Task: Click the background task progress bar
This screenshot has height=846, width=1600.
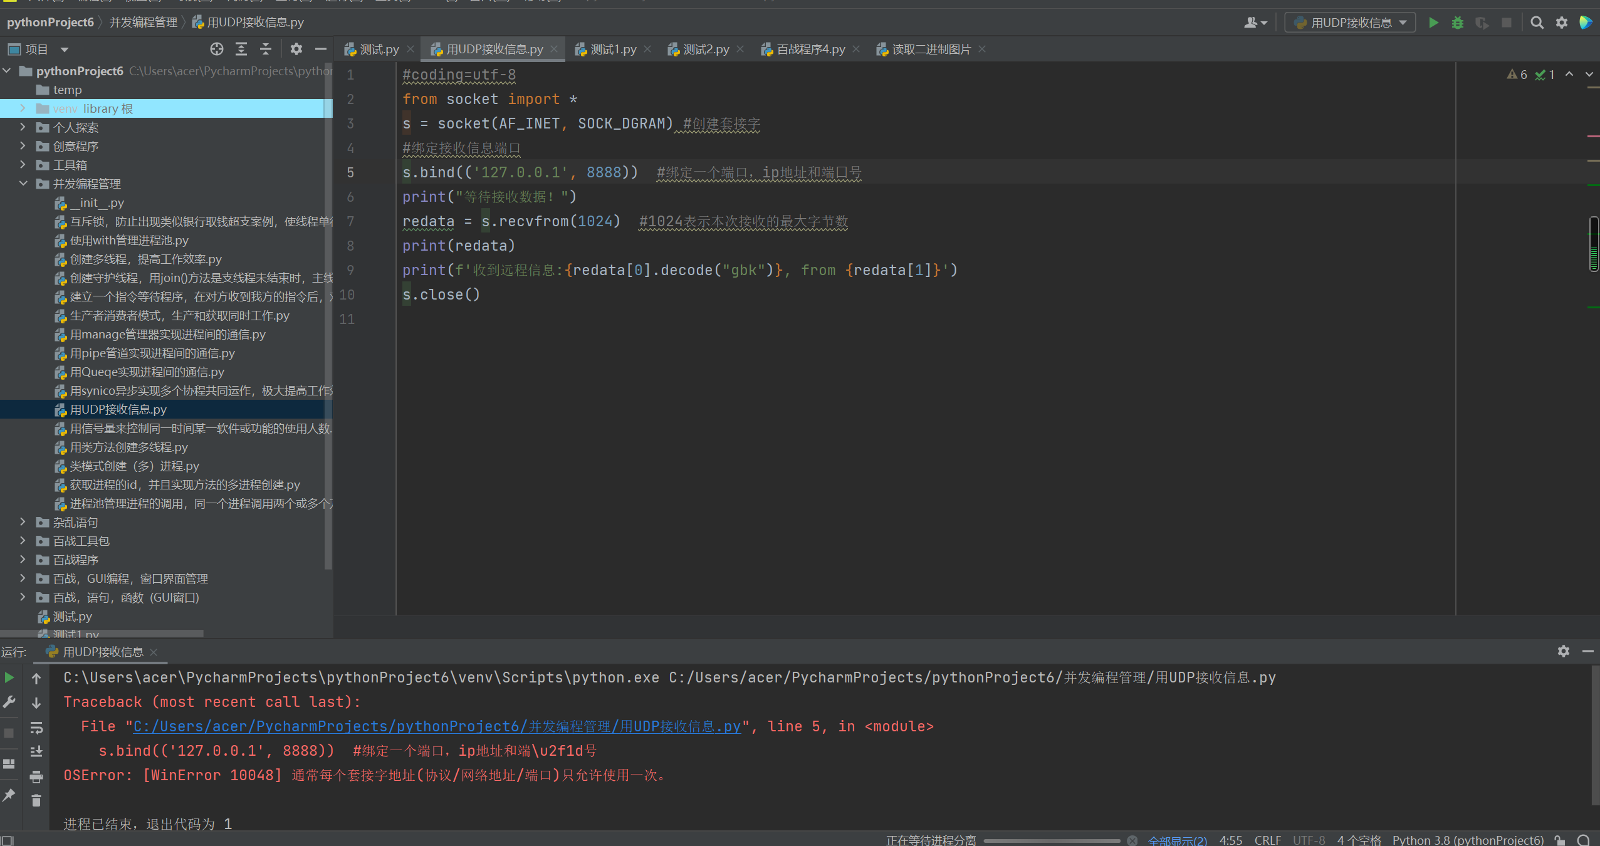Action: click(x=1052, y=840)
